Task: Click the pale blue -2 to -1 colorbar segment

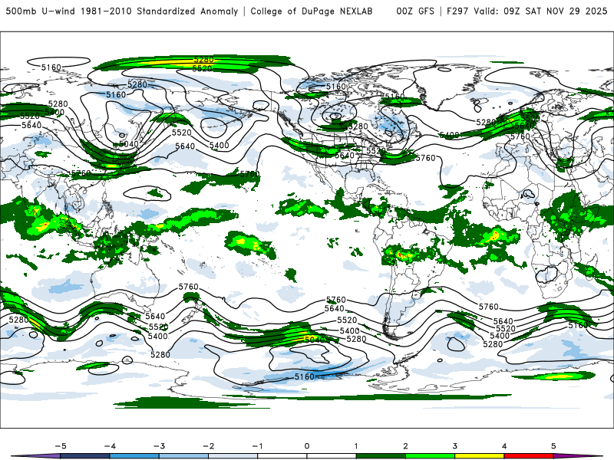Action: point(233,456)
